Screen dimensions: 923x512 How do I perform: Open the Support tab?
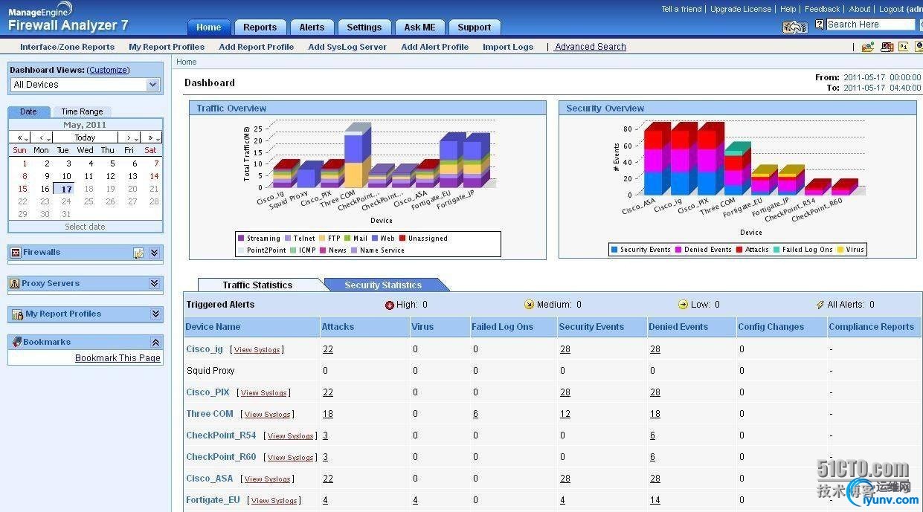[475, 27]
